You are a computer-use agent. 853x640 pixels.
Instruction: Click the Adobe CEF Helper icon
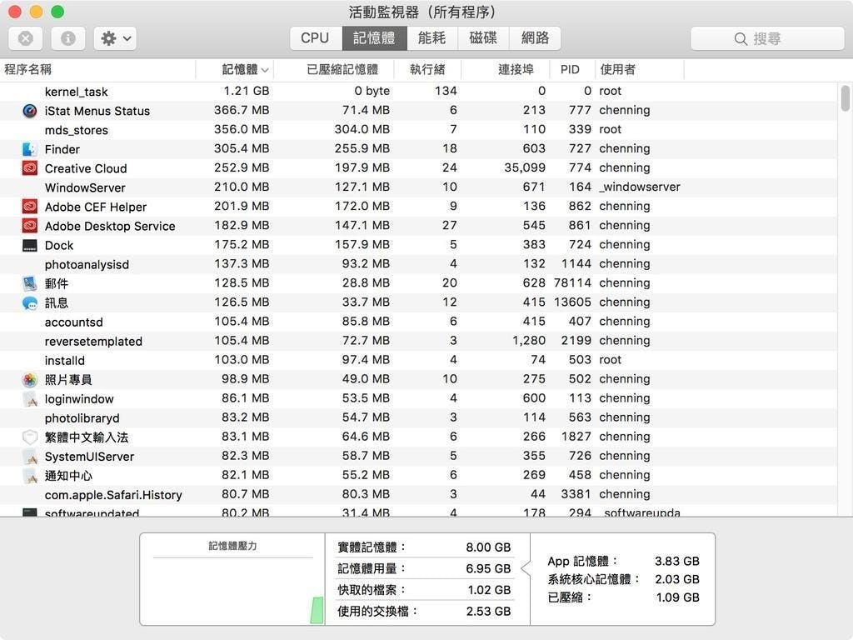(30, 207)
